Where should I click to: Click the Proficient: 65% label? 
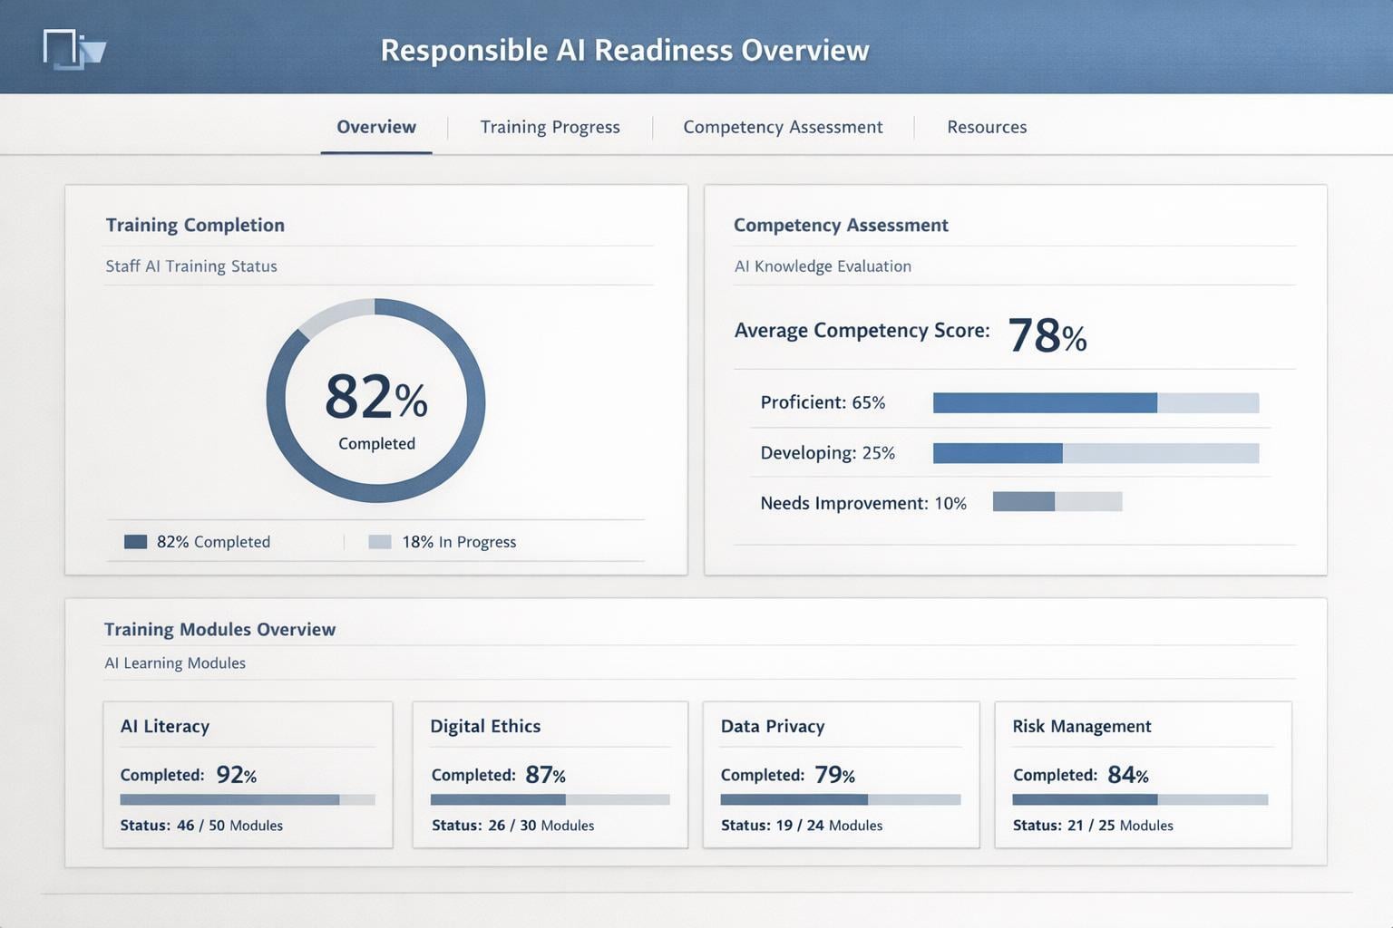coord(823,402)
